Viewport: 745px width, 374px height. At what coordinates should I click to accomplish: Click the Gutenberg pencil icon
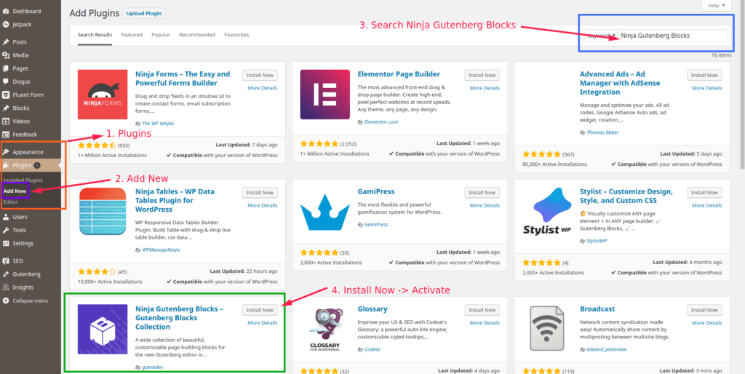click(x=6, y=274)
